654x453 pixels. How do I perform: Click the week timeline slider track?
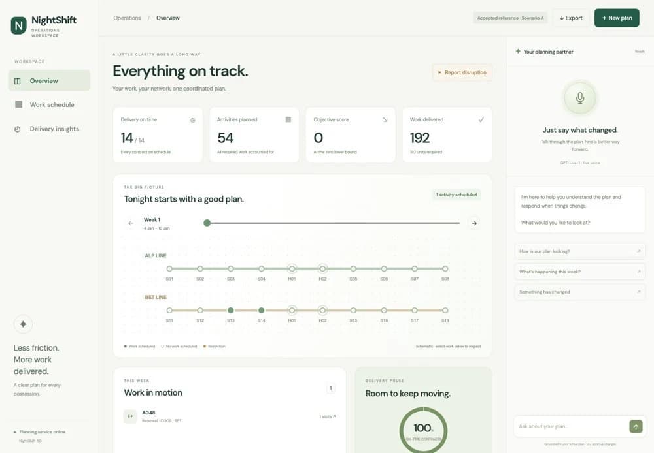point(334,223)
